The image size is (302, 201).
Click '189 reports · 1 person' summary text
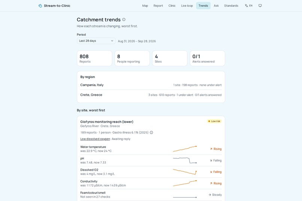point(96,133)
